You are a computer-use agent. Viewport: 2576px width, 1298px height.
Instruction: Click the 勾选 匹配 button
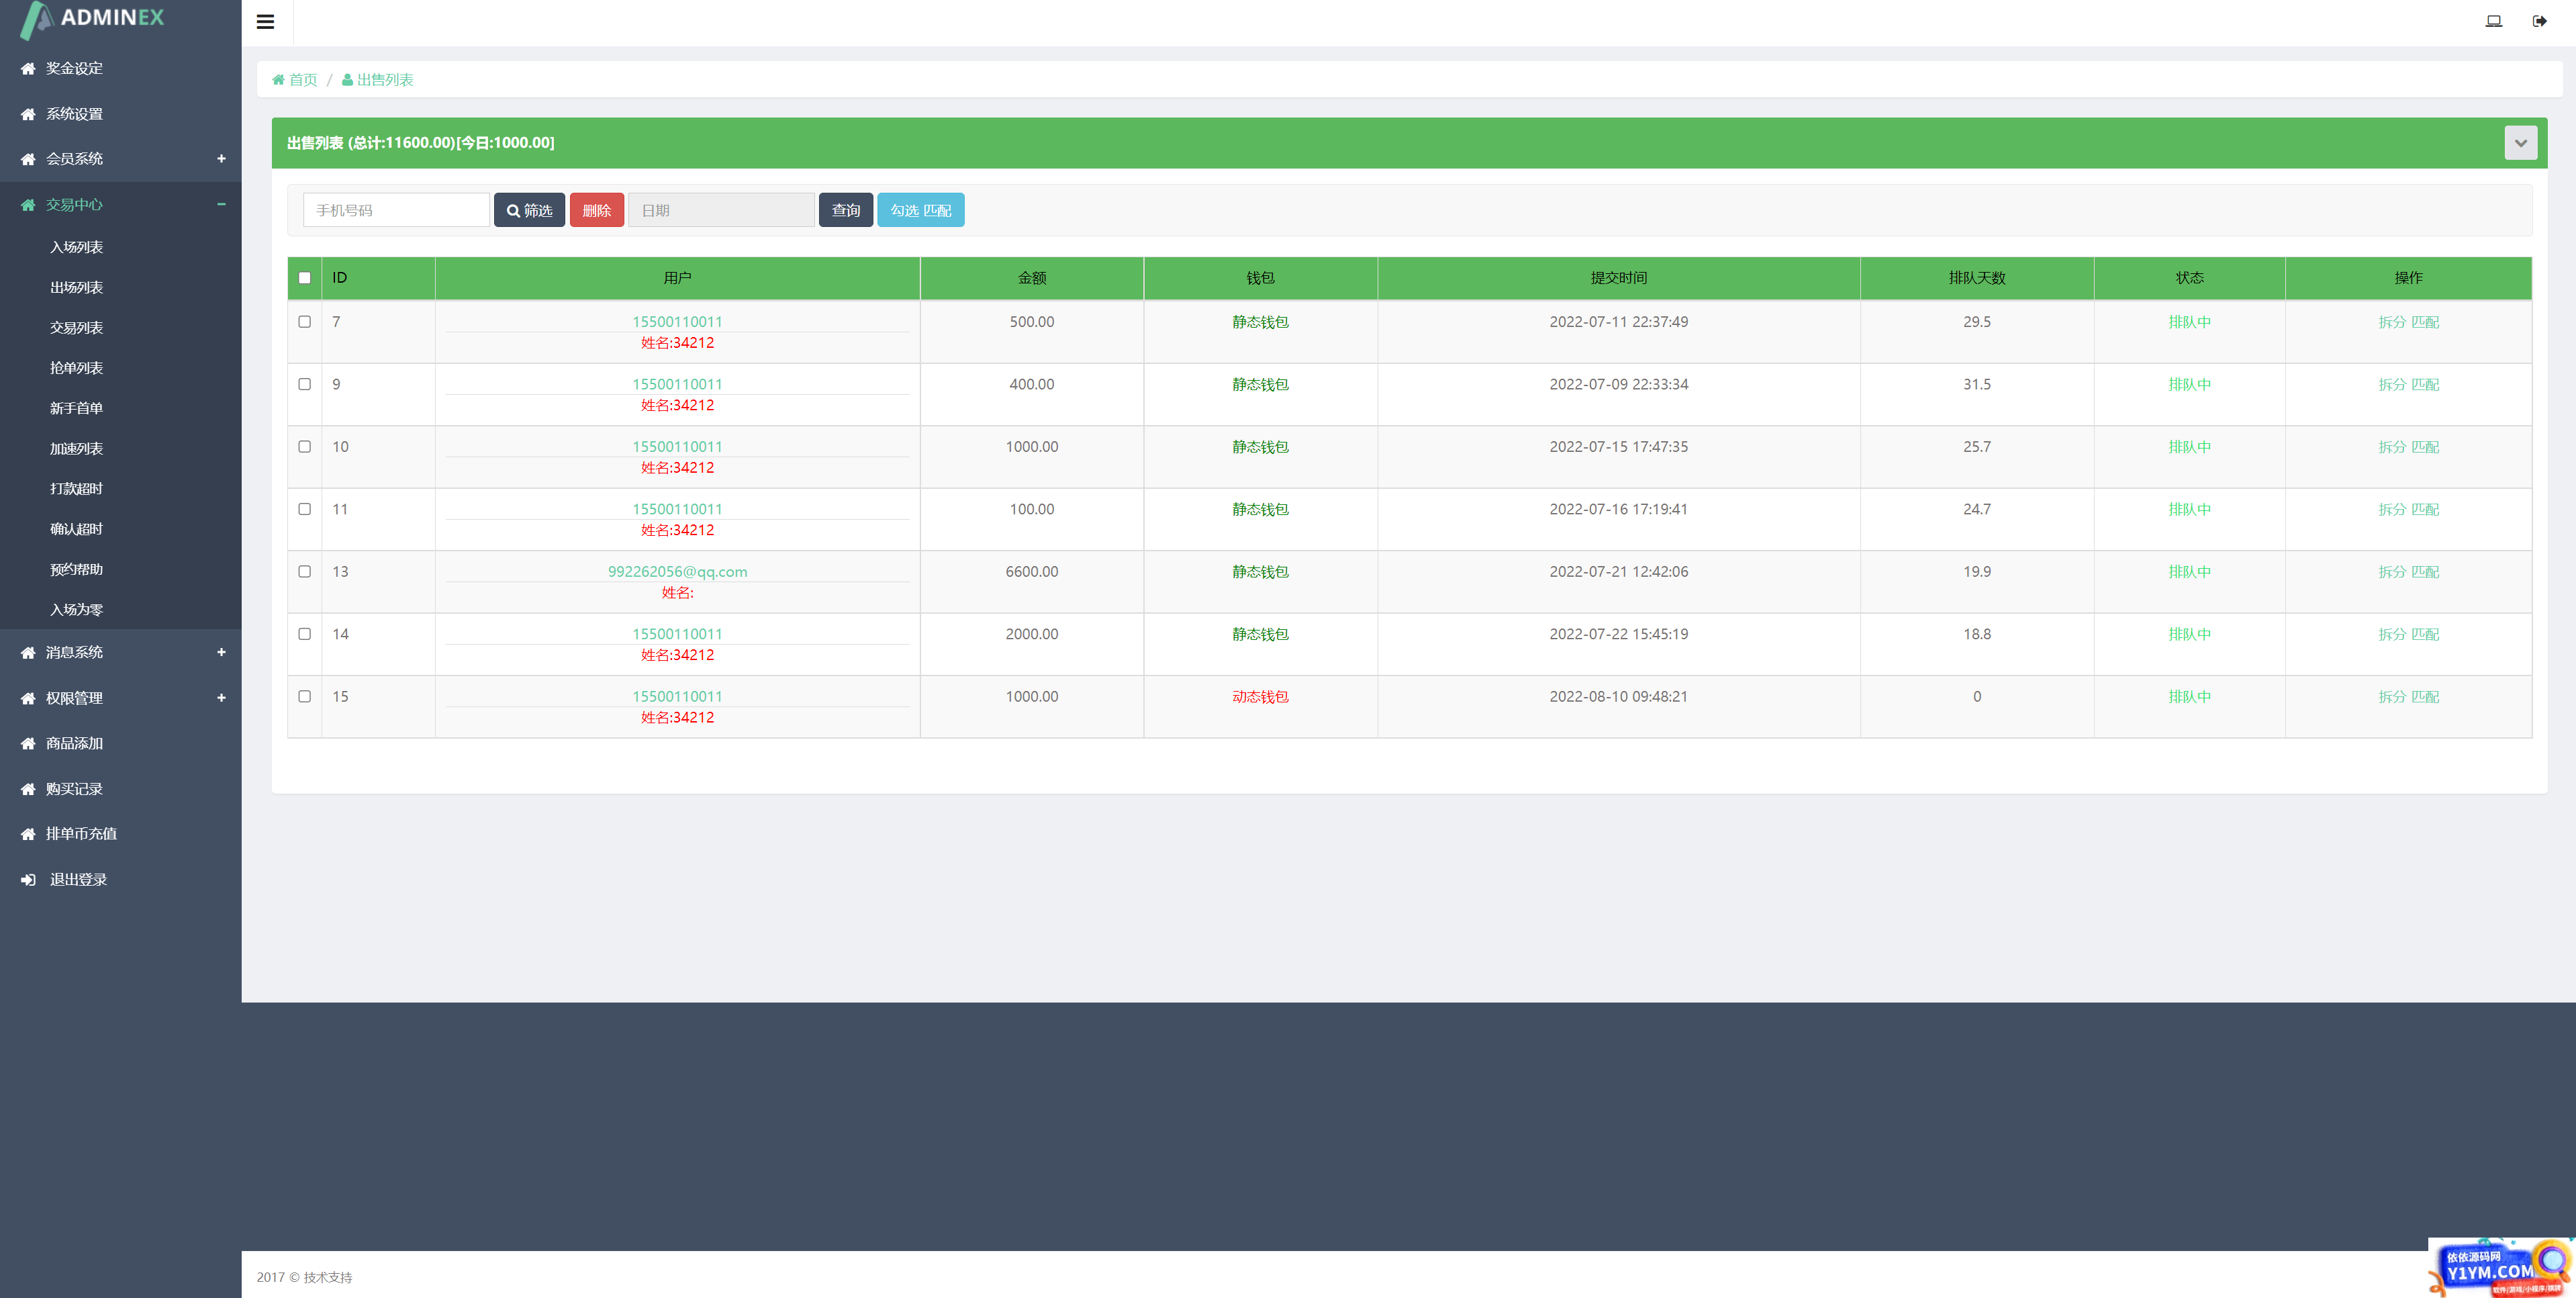[920, 210]
